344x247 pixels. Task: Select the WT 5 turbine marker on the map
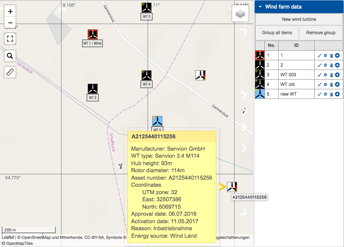tap(157, 121)
